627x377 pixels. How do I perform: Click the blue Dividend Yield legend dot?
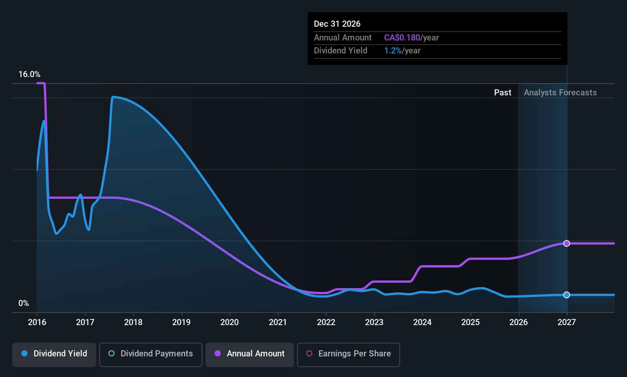[24, 353]
